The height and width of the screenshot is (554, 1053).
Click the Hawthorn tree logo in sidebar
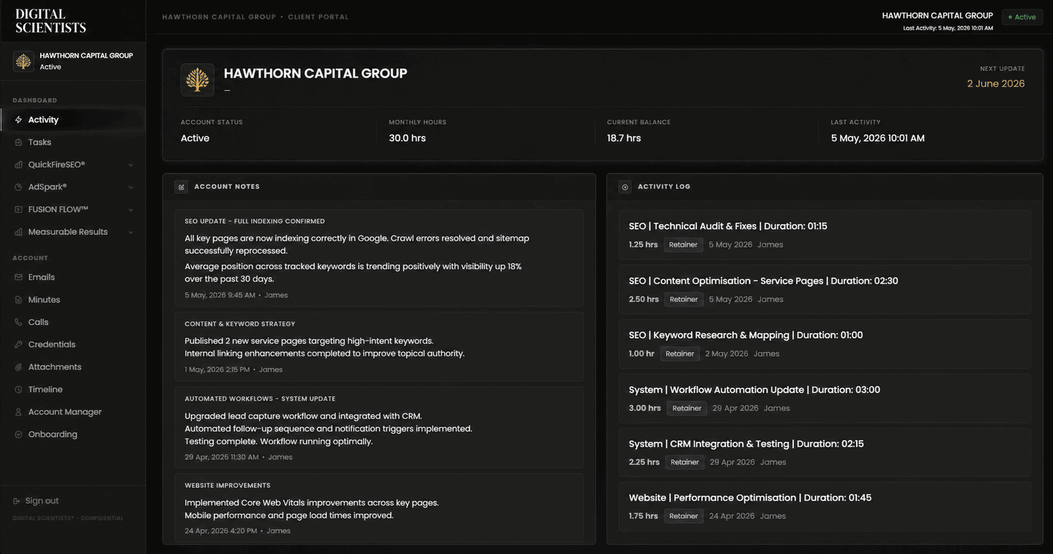click(x=24, y=61)
